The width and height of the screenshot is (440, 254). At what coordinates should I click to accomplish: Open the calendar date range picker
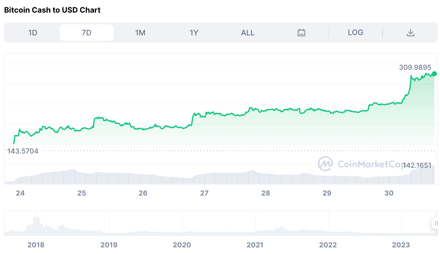point(301,32)
